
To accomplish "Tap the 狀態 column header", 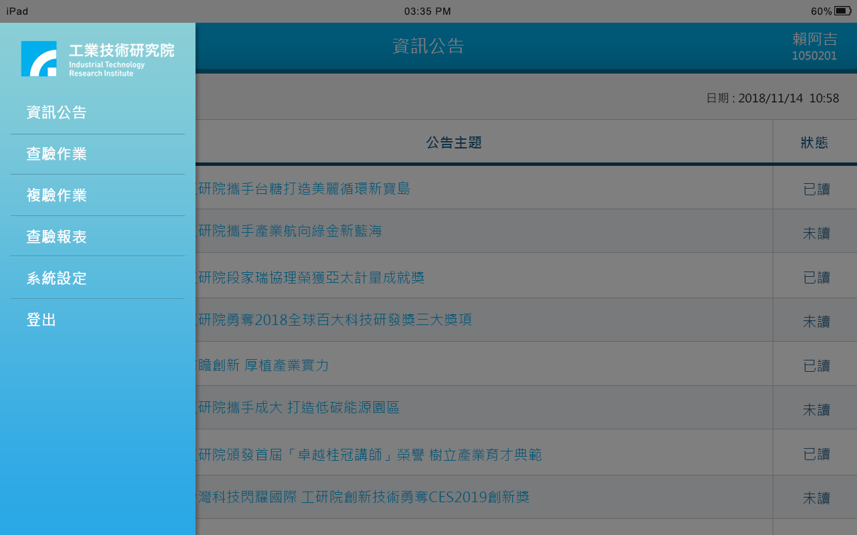I will coord(814,142).
